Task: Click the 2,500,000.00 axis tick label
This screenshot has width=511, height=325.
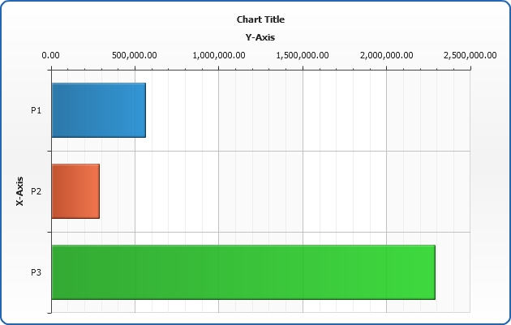Action: tap(469, 55)
